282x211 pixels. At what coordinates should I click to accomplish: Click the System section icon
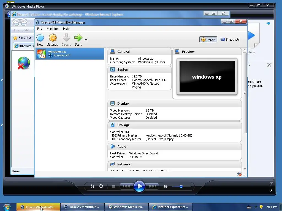click(x=113, y=70)
